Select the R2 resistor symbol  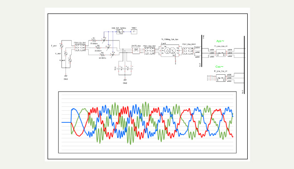tap(98, 48)
